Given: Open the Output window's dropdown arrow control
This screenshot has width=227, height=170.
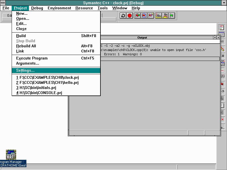Looking at the screenshot, I should click(215, 37).
